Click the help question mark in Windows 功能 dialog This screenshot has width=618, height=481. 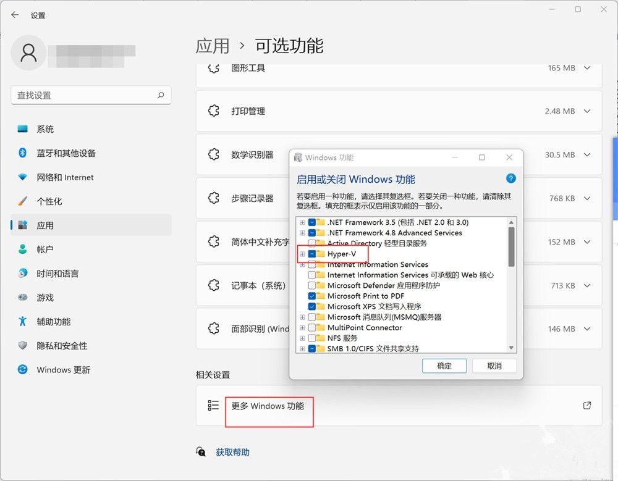pos(510,178)
